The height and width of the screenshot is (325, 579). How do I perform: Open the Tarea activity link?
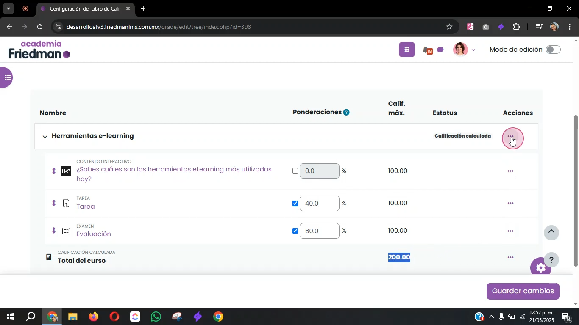pyautogui.click(x=86, y=207)
